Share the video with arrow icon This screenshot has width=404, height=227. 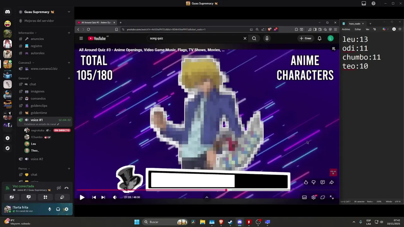pyautogui.click(x=332, y=182)
